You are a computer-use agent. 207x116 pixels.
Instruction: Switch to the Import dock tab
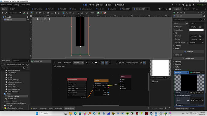13,9
